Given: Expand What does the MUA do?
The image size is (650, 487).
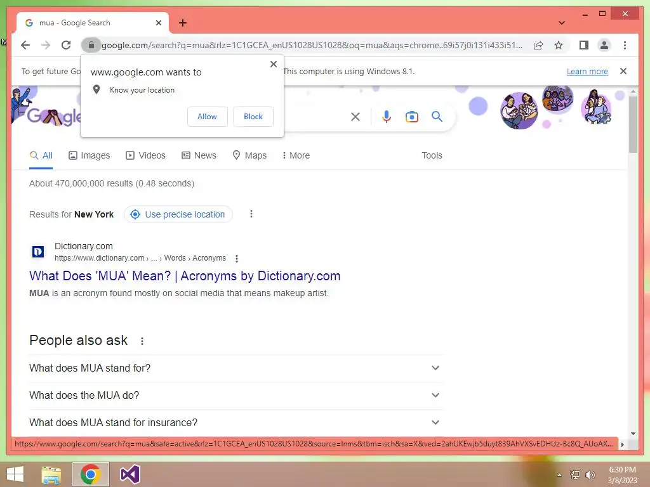Looking at the screenshot, I should pyautogui.click(x=235, y=395).
